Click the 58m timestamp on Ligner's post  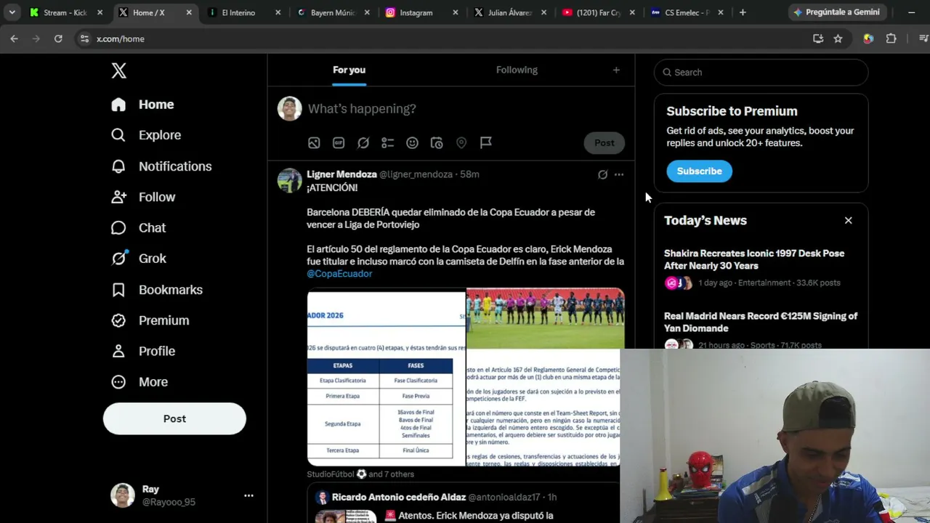(469, 174)
